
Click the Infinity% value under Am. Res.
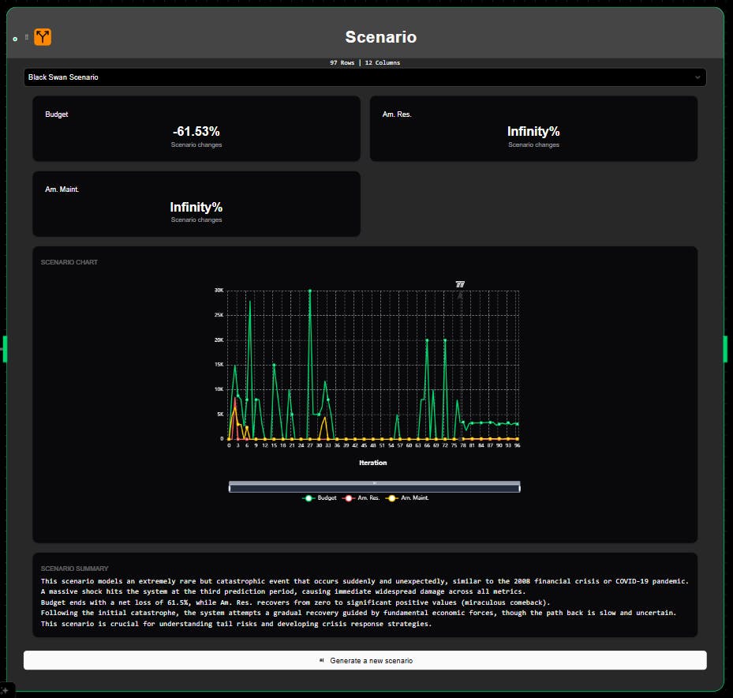point(533,131)
